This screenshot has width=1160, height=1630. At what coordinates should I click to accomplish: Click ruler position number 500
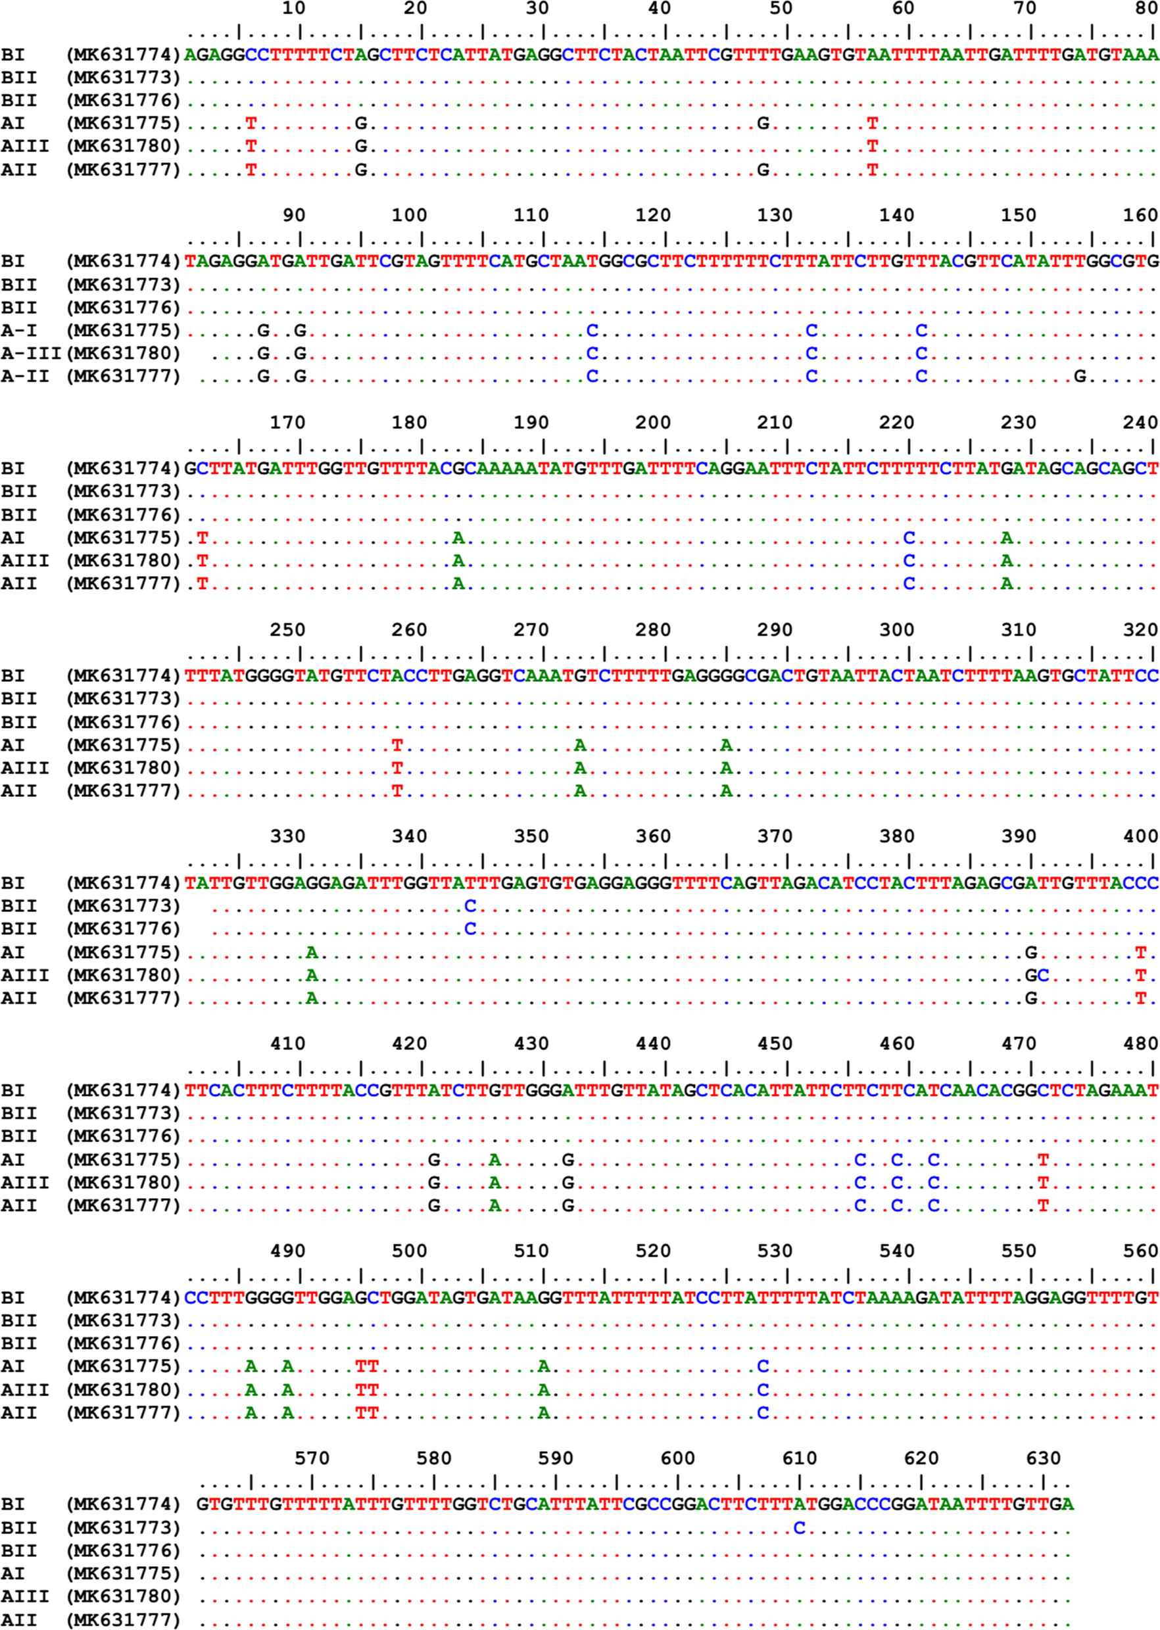(x=409, y=1251)
